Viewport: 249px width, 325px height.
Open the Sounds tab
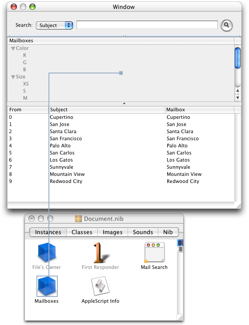click(x=143, y=232)
